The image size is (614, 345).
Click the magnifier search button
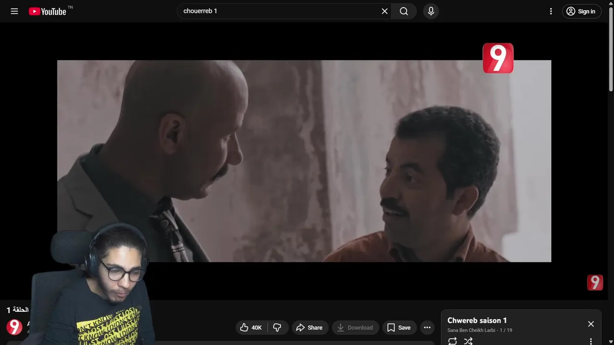[404, 11]
